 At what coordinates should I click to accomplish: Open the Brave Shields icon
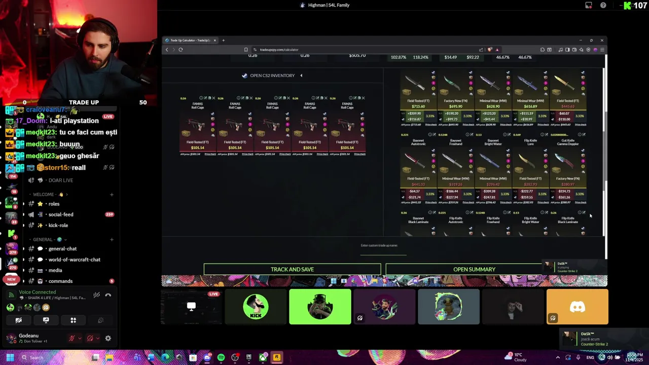(x=490, y=50)
